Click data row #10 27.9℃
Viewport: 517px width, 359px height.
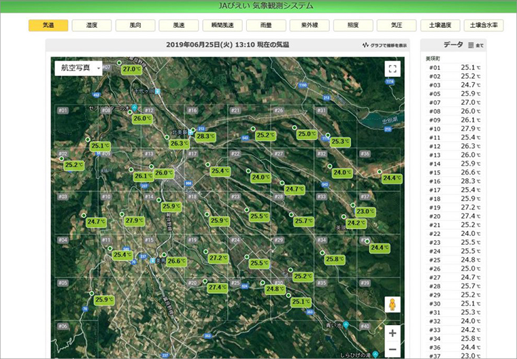454,129
